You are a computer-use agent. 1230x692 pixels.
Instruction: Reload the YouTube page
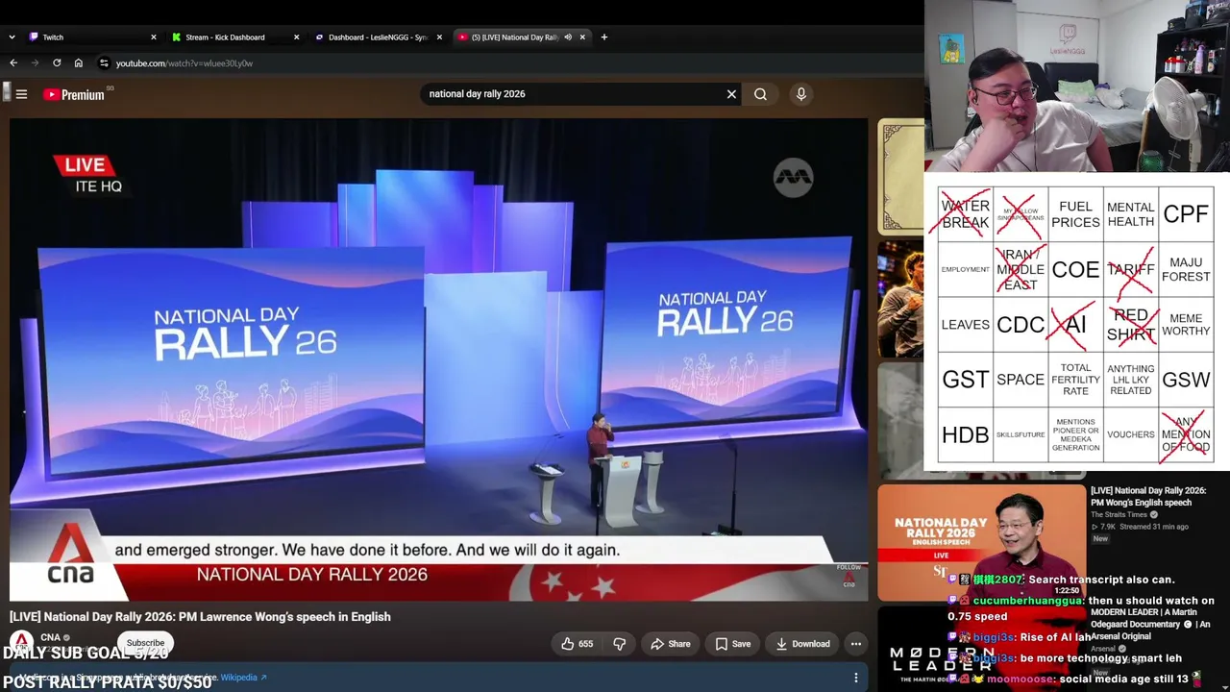[57, 63]
